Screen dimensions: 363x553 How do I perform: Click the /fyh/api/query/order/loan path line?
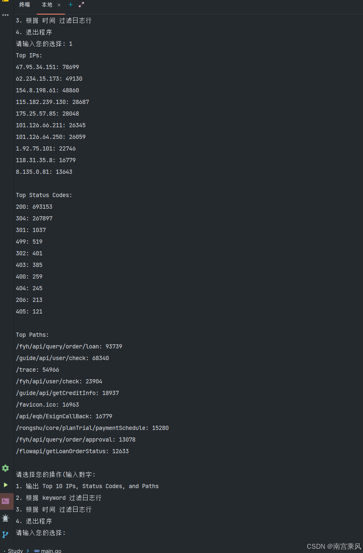click(69, 346)
